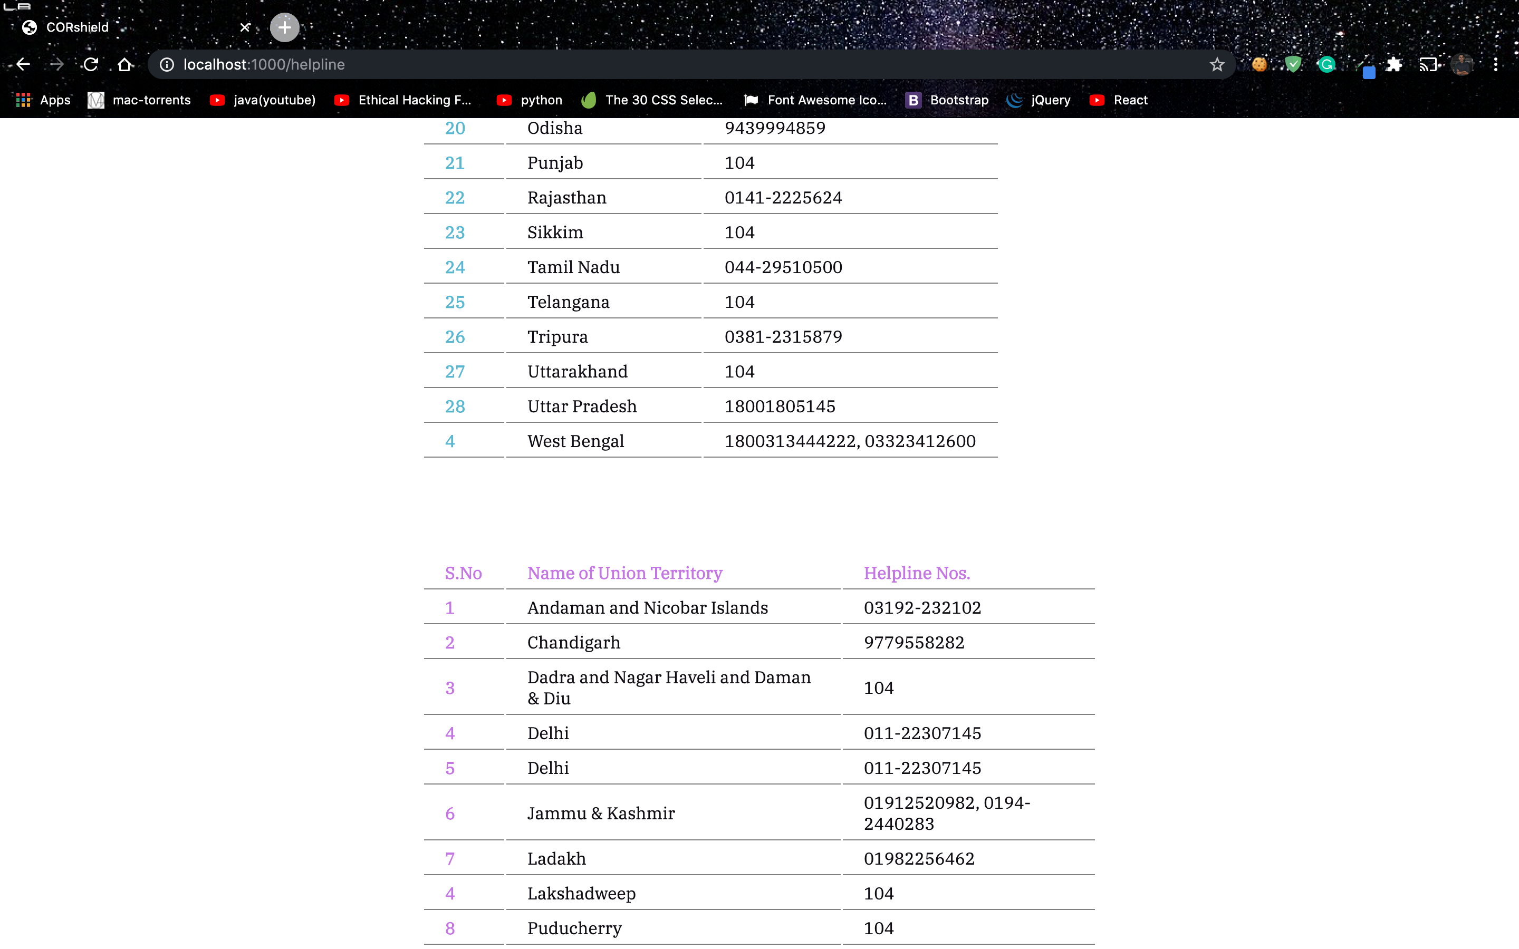Open the green shield extension
The height and width of the screenshot is (949, 1519).
click(1293, 65)
